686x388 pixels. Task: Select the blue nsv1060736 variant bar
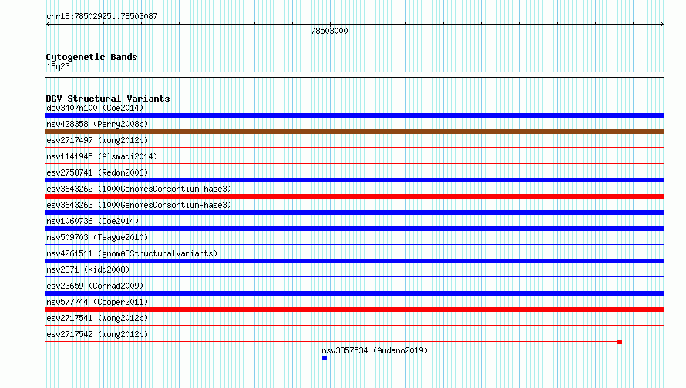[355, 229]
